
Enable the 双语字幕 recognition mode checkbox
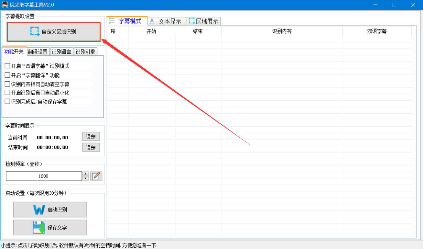7,66
